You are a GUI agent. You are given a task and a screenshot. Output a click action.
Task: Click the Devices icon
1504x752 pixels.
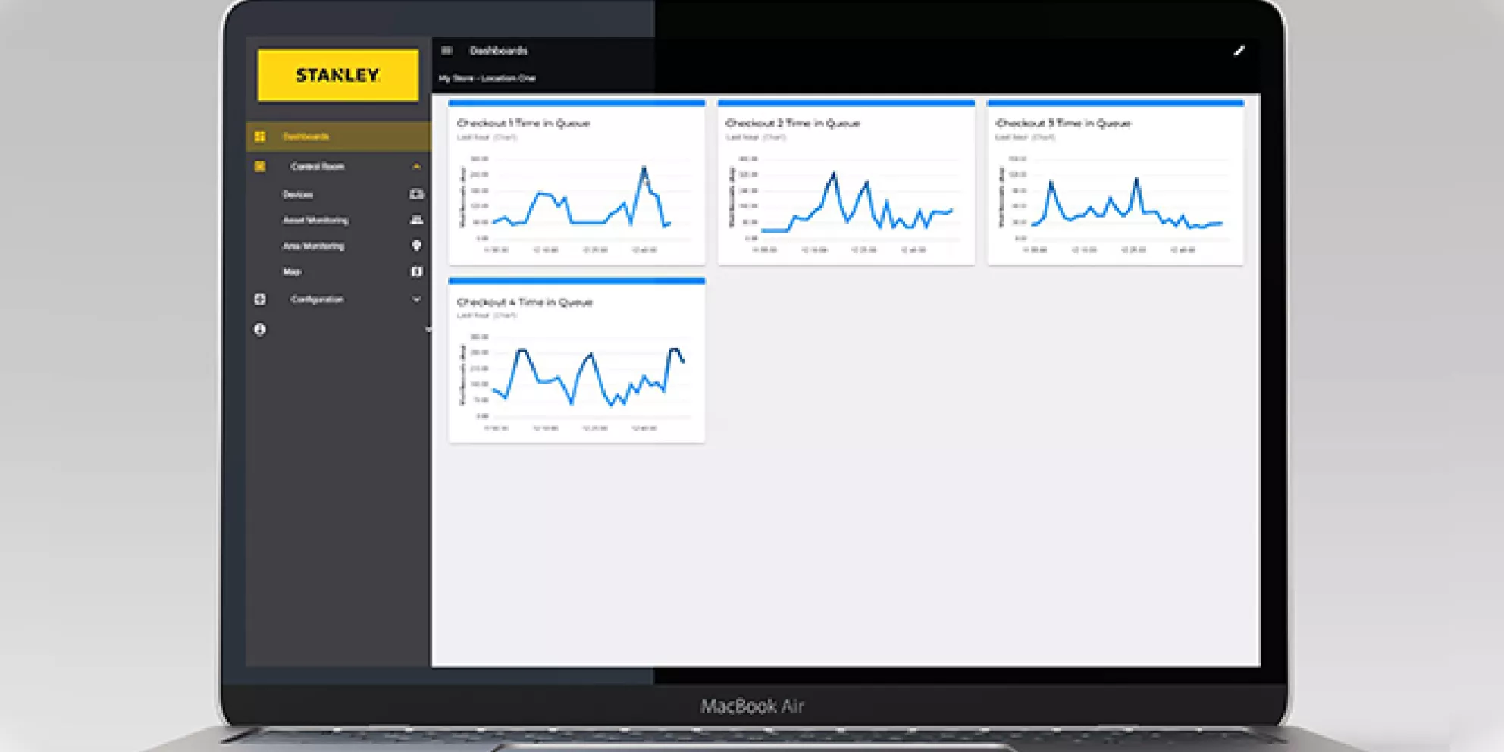[x=416, y=194]
